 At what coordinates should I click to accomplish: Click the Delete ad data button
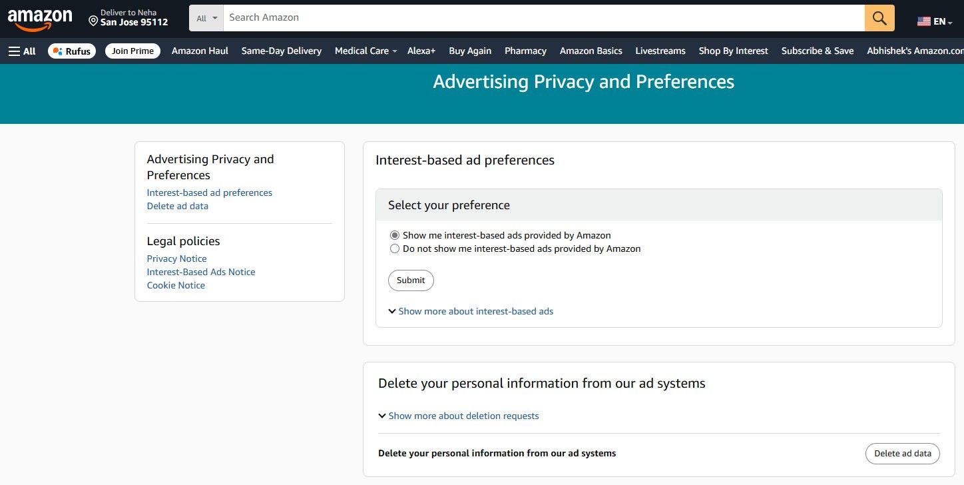pos(903,454)
